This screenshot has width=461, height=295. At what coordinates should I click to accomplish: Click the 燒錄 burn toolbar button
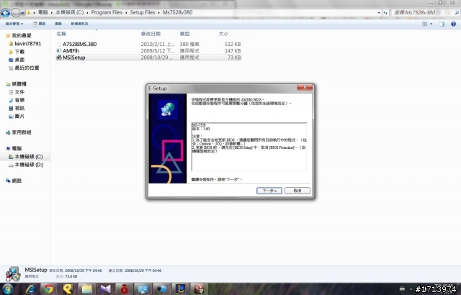tap(58, 24)
